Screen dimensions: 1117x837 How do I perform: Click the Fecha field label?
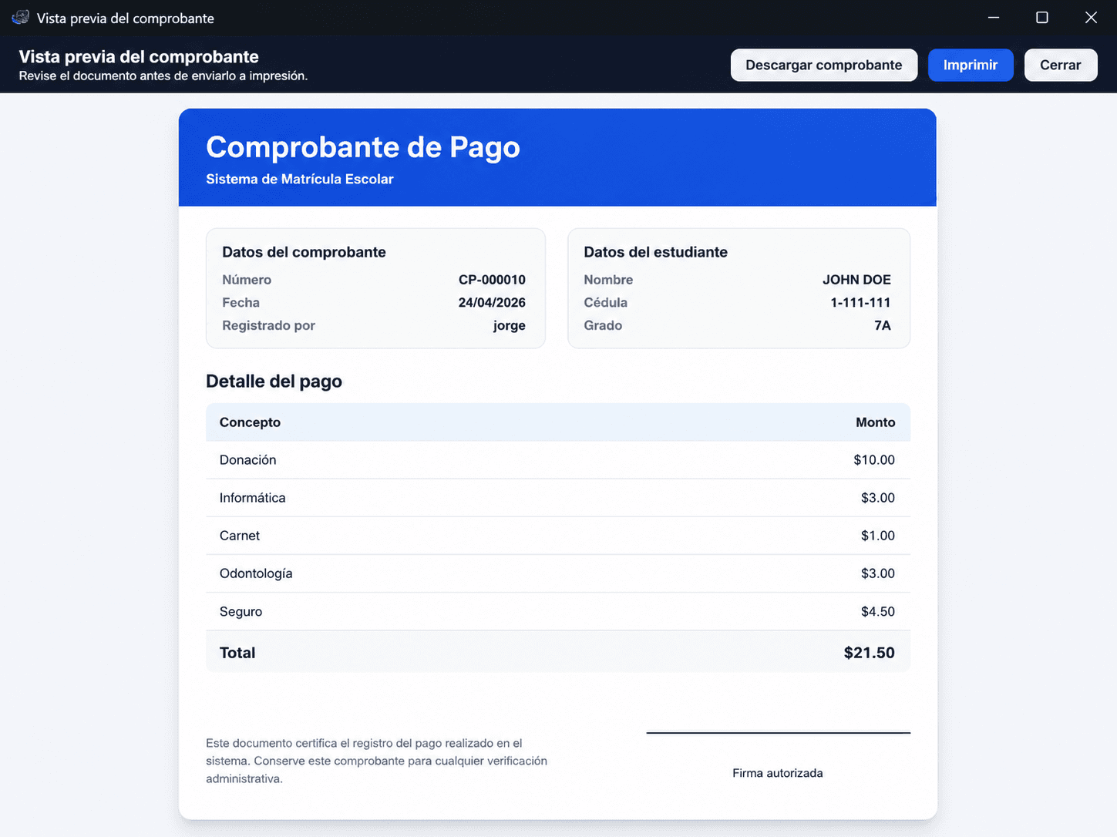tap(241, 303)
